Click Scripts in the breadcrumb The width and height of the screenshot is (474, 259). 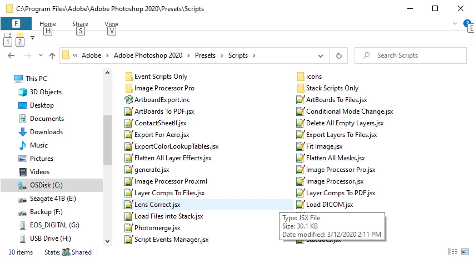pyautogui.click(x=238, y=55)
